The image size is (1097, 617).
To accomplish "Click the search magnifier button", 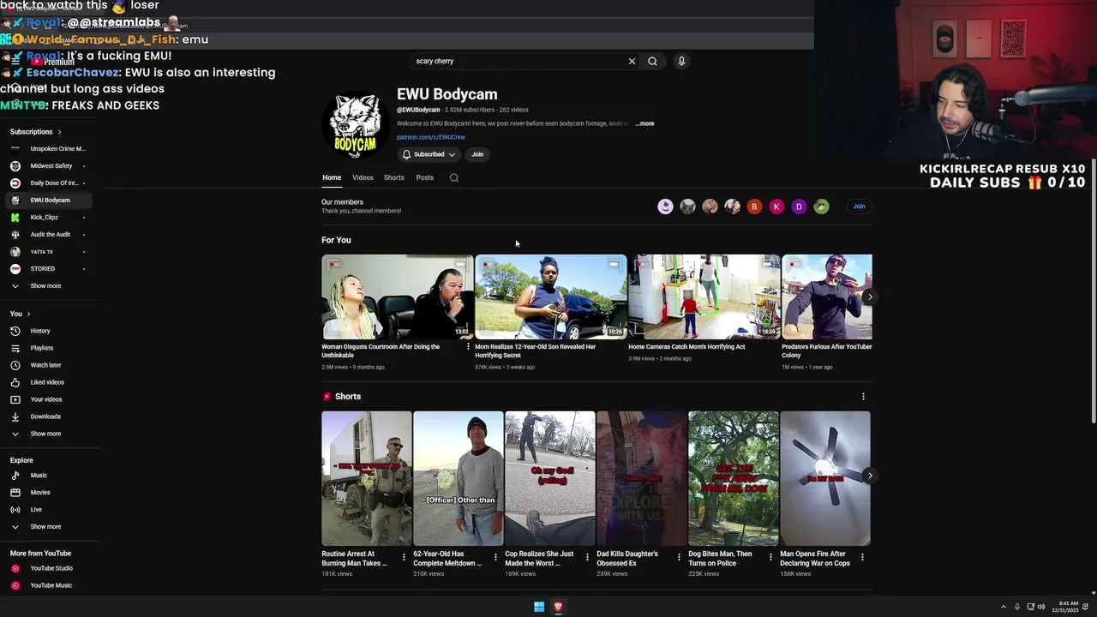I will [652, 61].
